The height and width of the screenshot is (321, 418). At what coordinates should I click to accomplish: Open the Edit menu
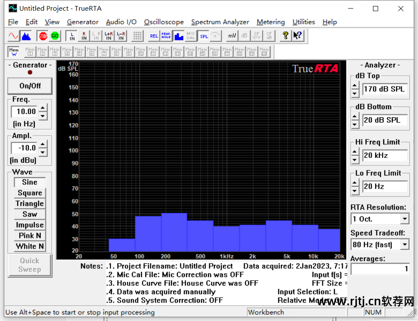[x=31, y=22]
